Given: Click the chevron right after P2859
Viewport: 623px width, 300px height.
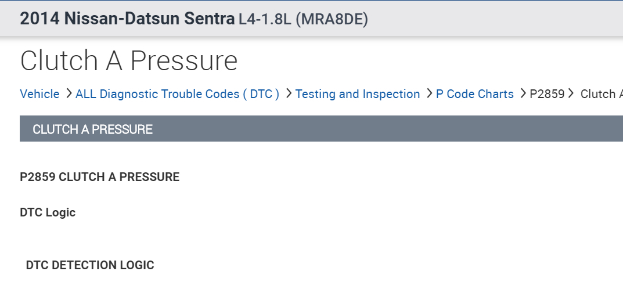Looking at the screenshot, I should 571,93.
